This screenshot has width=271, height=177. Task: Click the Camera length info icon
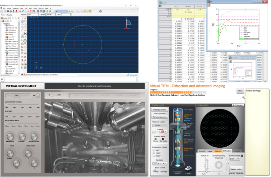(242, 156)
